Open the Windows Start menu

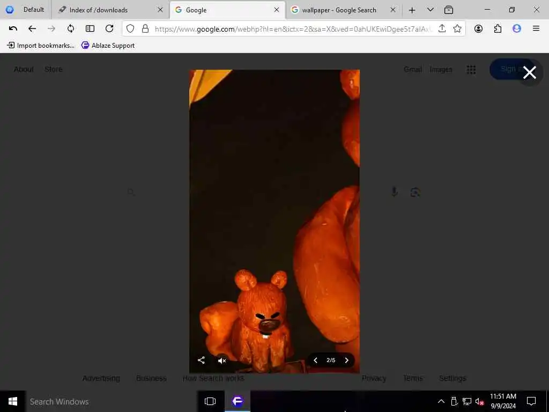coord(13,401)
